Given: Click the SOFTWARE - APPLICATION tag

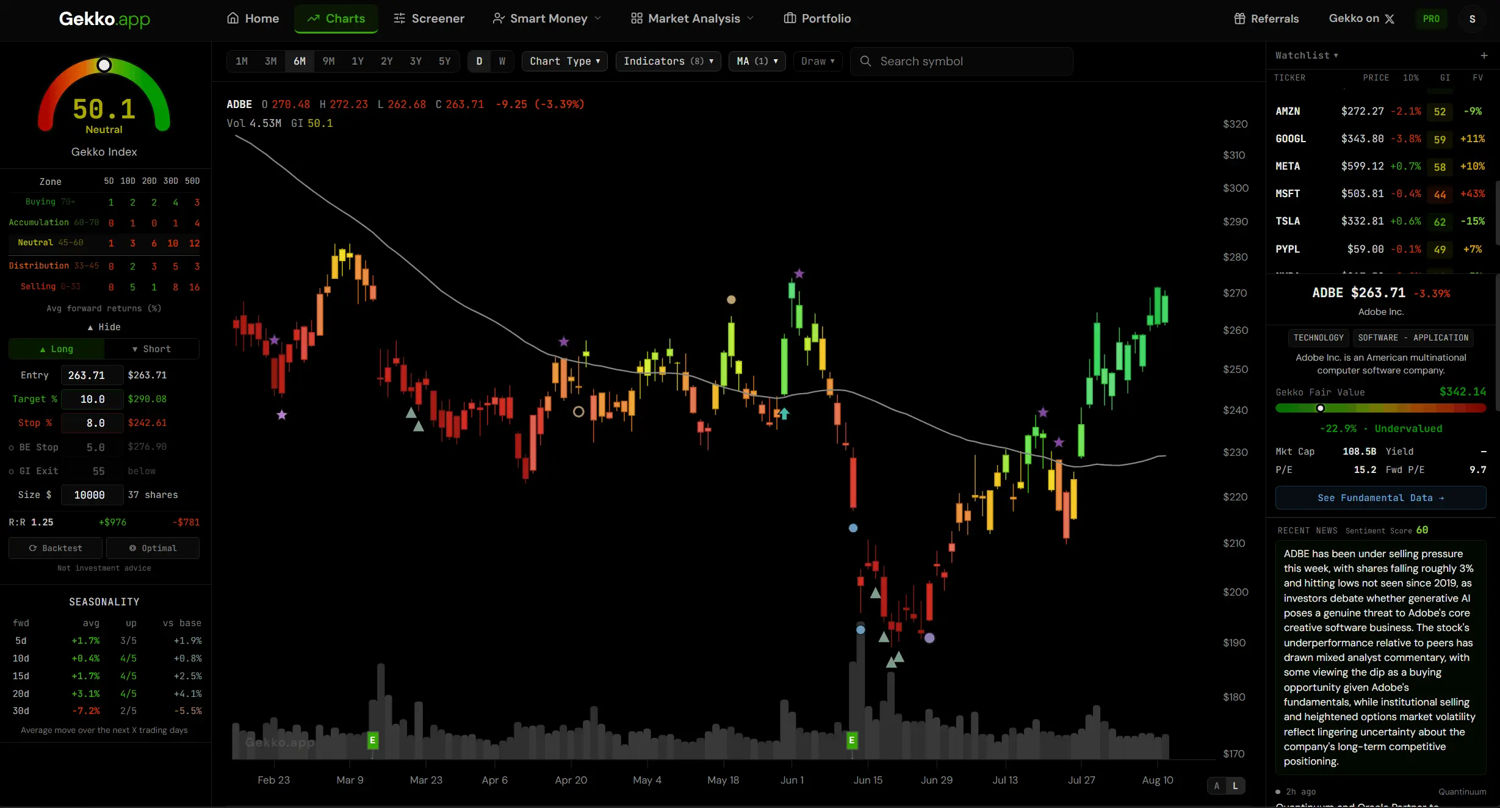Looking at the screenshot, I should 1412,338.
